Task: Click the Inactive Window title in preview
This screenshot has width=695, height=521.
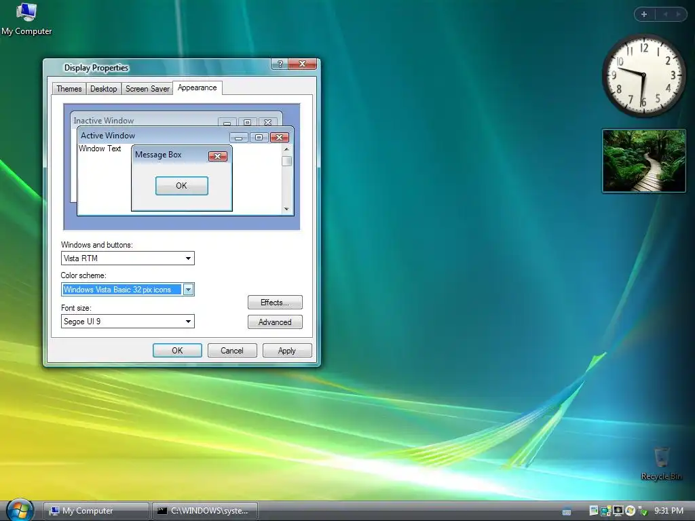Action: [x=103, y=121]
